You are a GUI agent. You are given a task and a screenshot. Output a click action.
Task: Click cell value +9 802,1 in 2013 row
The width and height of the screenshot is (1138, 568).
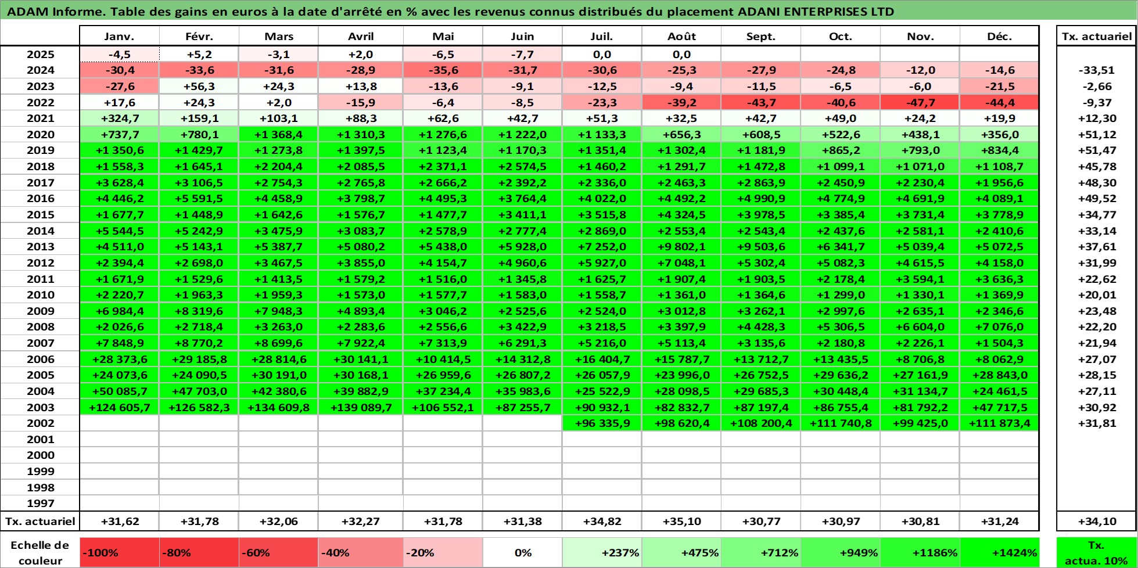tap(681, 247)
